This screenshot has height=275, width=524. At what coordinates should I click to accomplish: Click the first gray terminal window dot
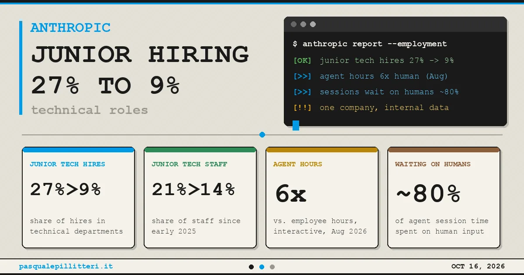click(293, 24)
